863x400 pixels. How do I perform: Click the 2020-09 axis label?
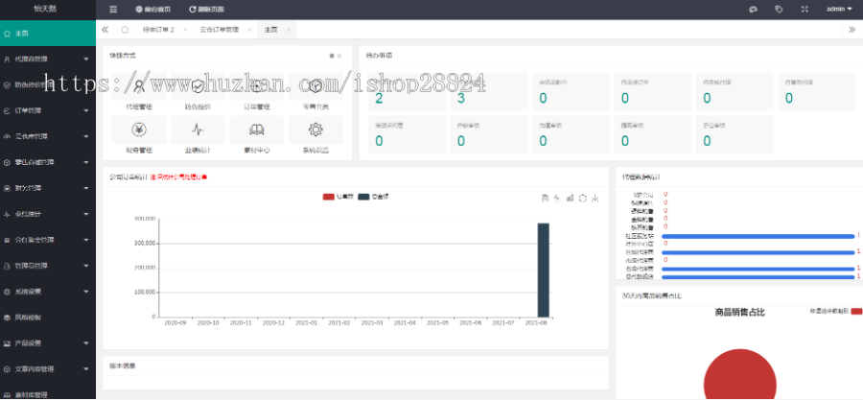coord(175,323)
